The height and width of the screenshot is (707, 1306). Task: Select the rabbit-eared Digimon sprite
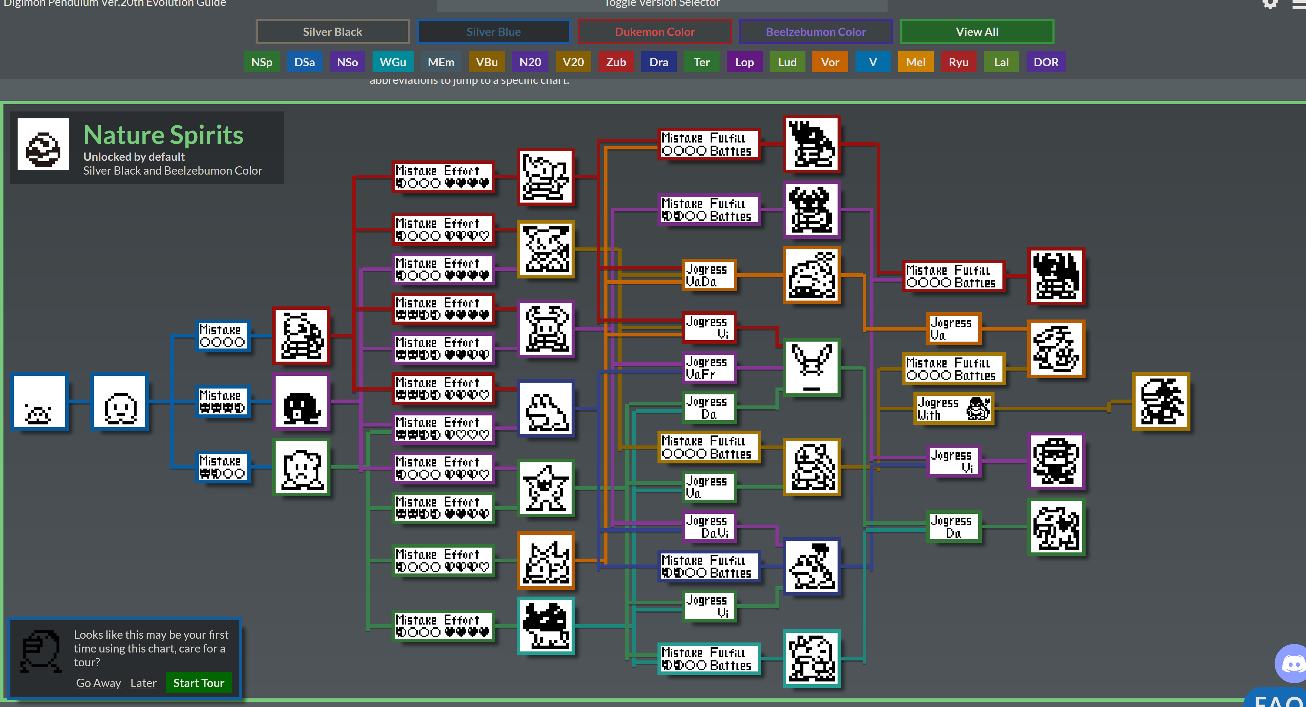click(812, 368)
